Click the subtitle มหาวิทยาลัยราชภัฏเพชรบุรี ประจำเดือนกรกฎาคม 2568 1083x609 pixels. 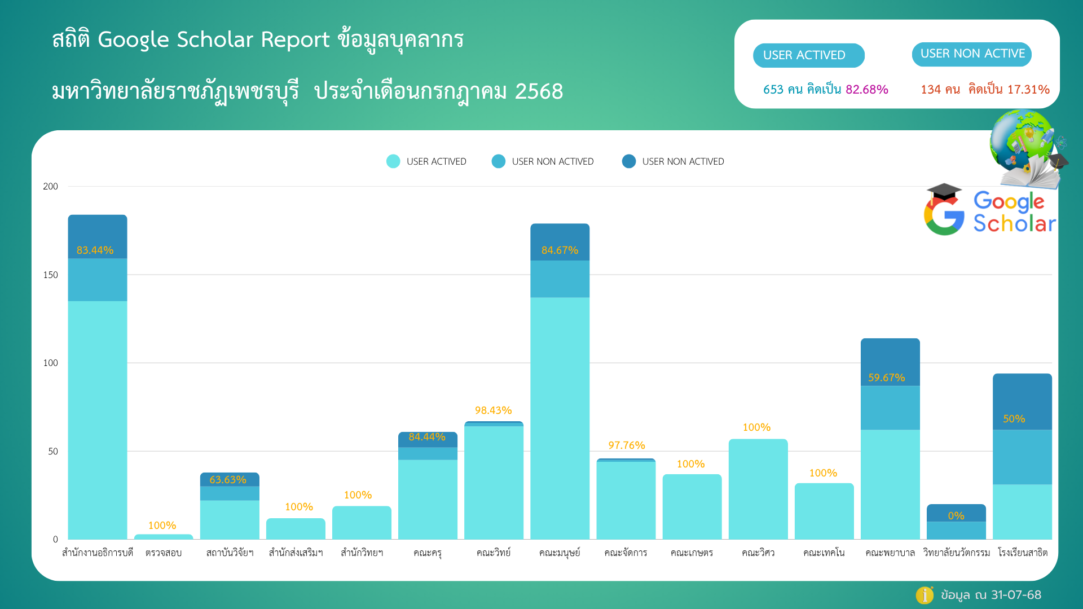[x=307, y=91]
